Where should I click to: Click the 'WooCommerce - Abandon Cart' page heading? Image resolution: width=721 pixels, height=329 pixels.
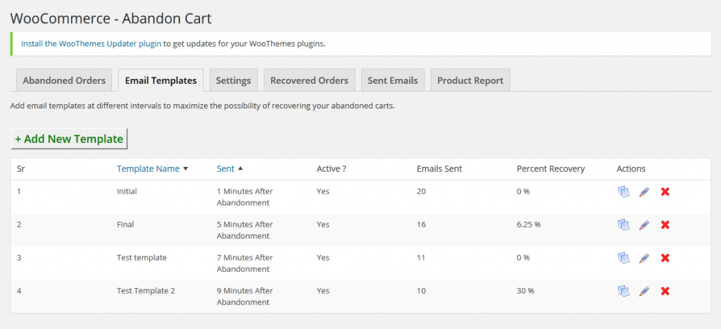coord(111,18)
